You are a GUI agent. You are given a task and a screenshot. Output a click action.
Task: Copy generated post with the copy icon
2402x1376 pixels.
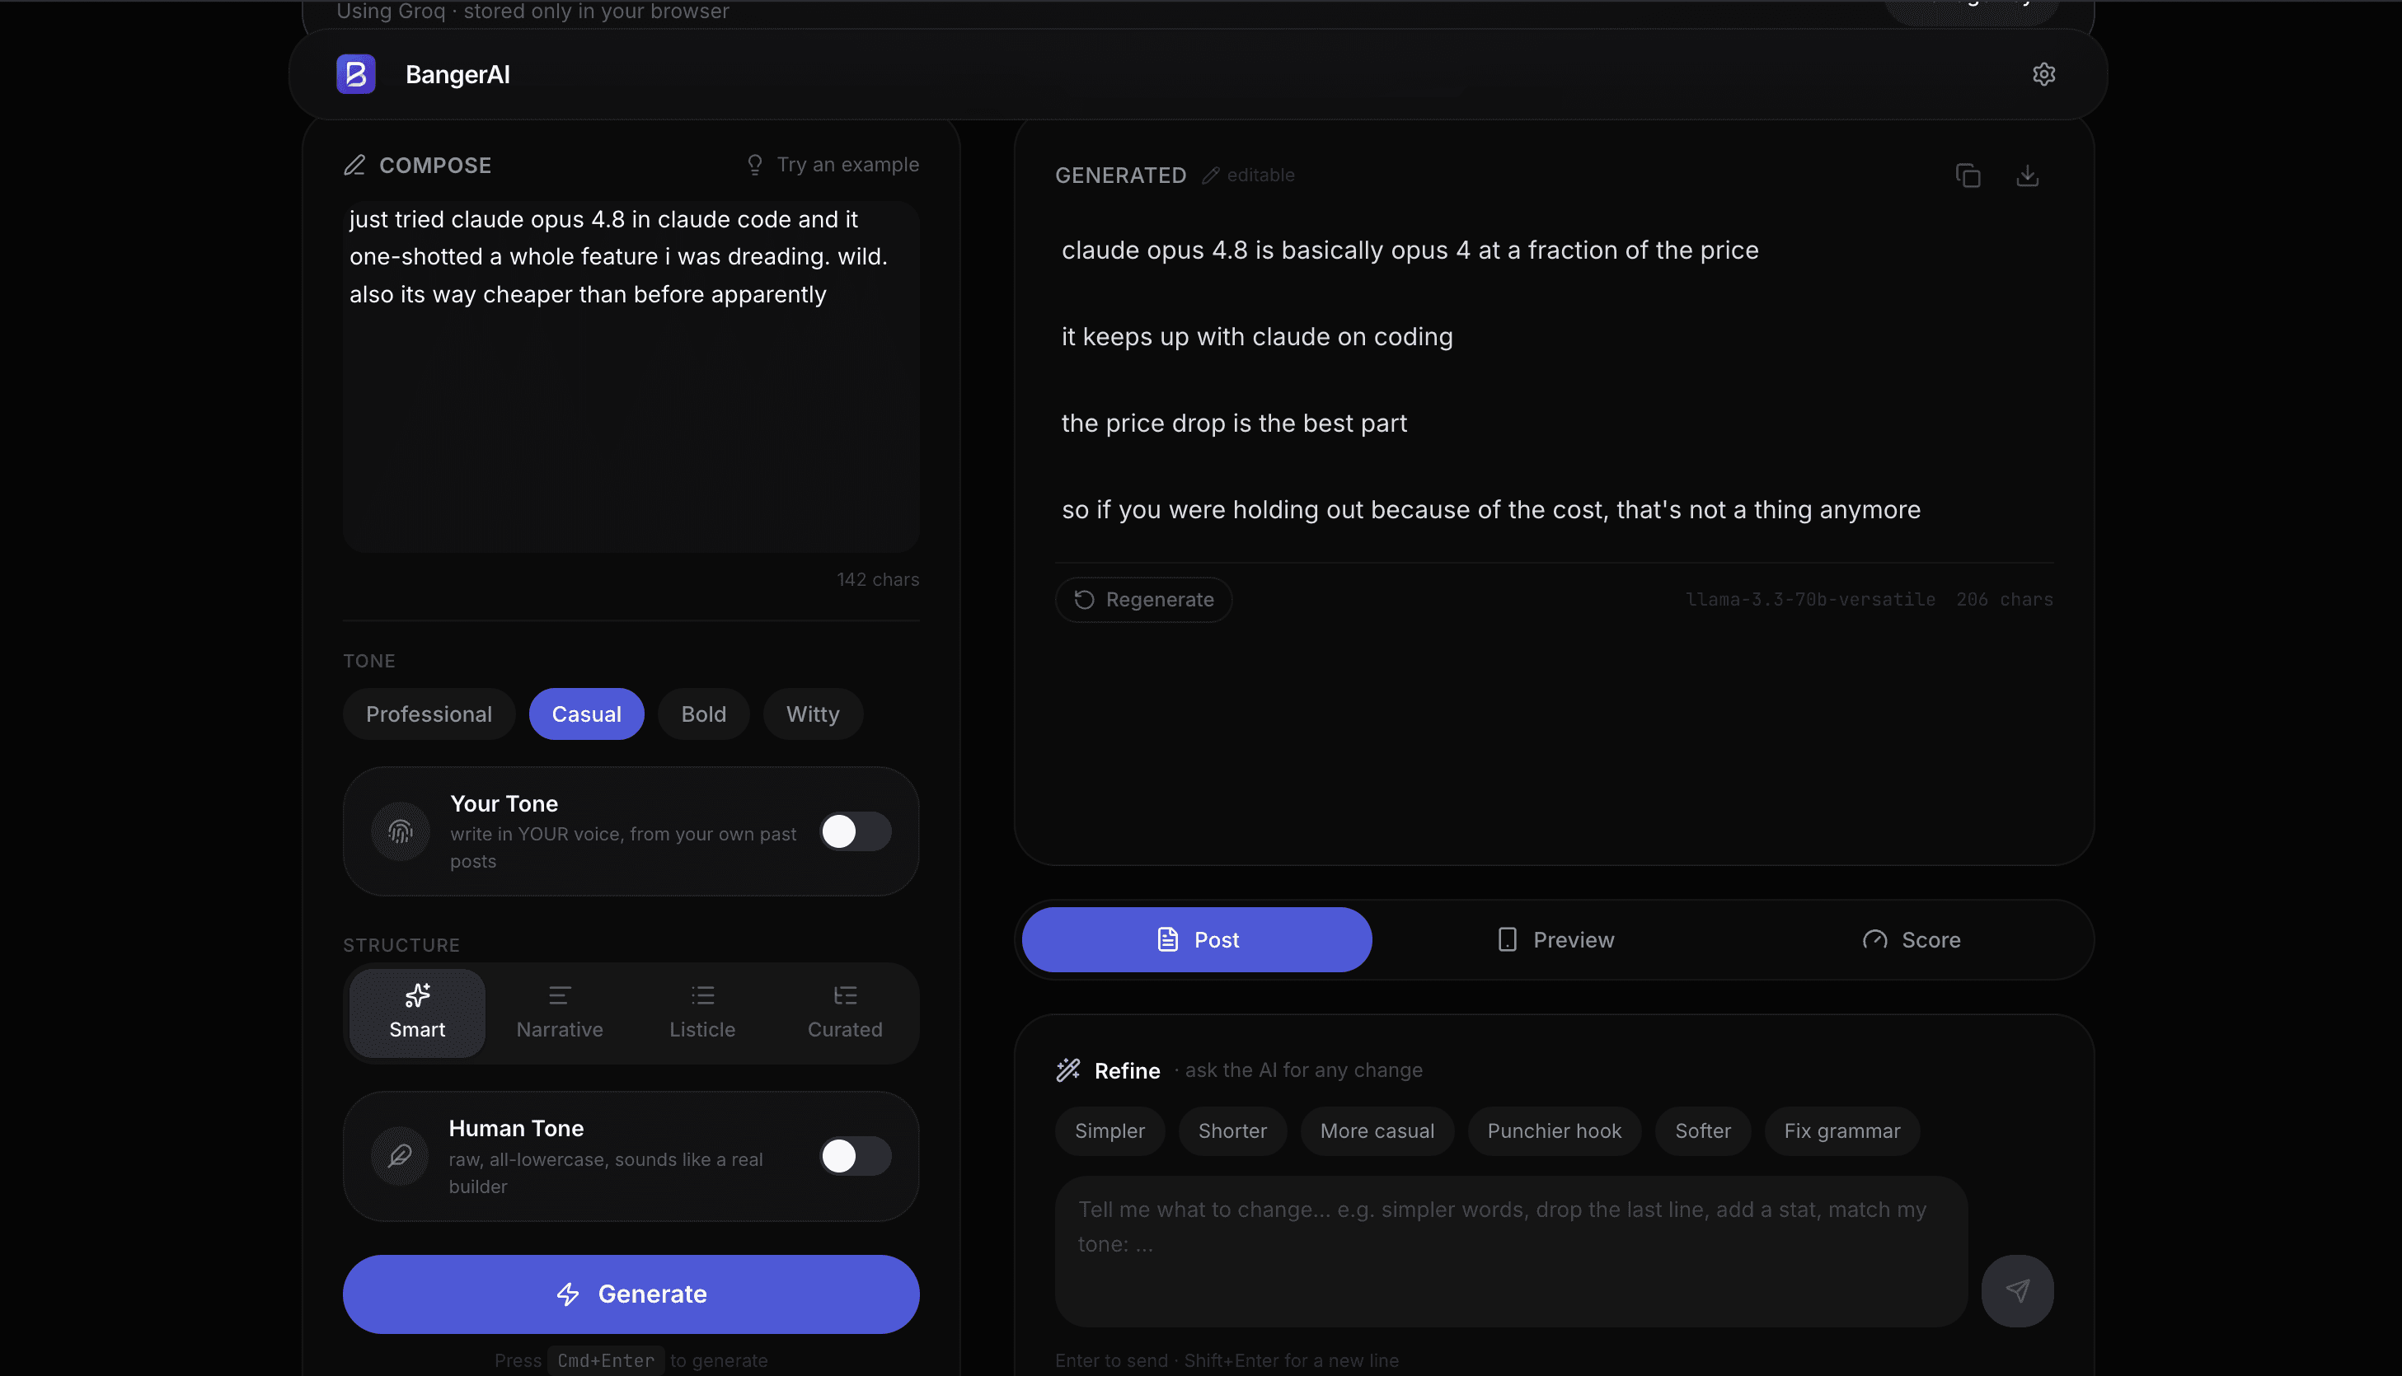click(x=1967, y=176)
